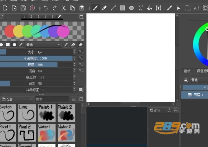The image size is (208, 147).
Task: Start recording with red circle icon
Action: click(x=32, y=8)
